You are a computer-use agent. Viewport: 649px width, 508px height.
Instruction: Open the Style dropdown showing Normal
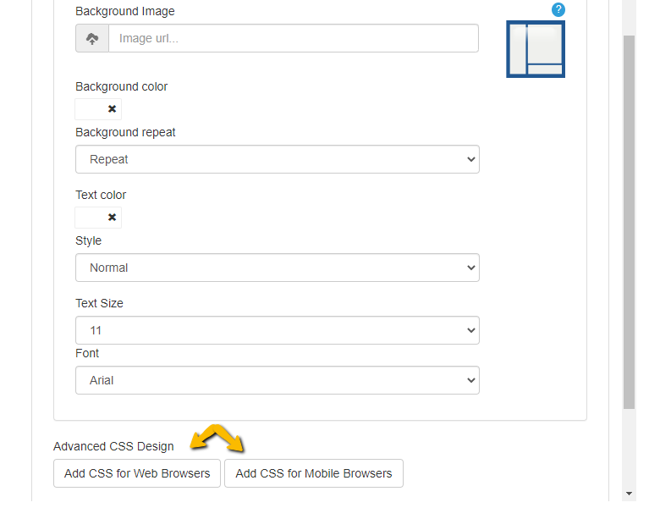click(x=277, y=268)
